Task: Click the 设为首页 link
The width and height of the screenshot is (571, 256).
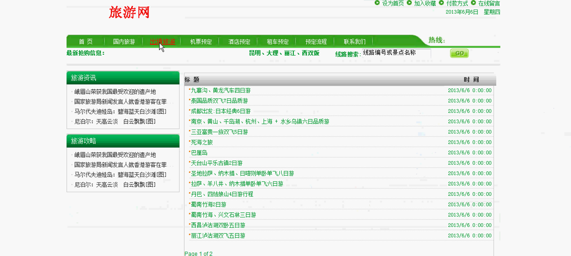Action: pyautogui.click(x=393, y=4)
